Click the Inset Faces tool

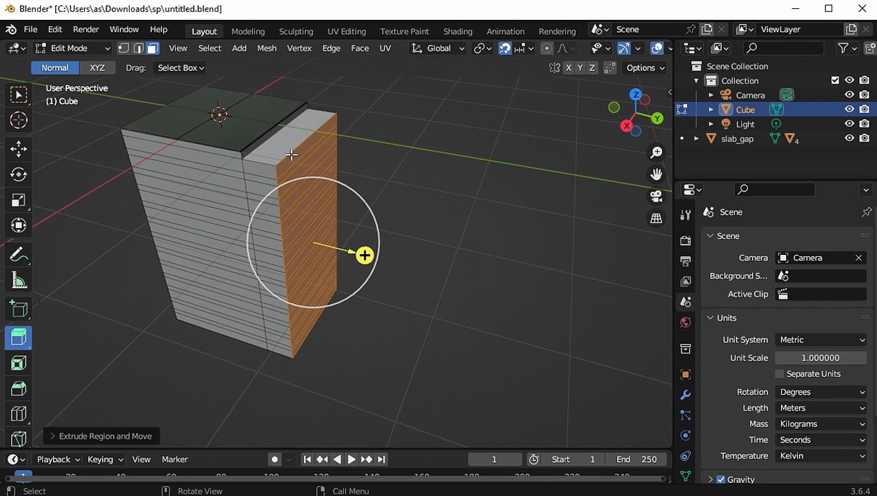[19, 363]
